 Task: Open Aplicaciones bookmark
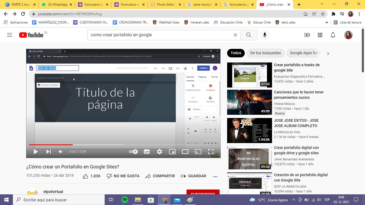click(16, 22)
